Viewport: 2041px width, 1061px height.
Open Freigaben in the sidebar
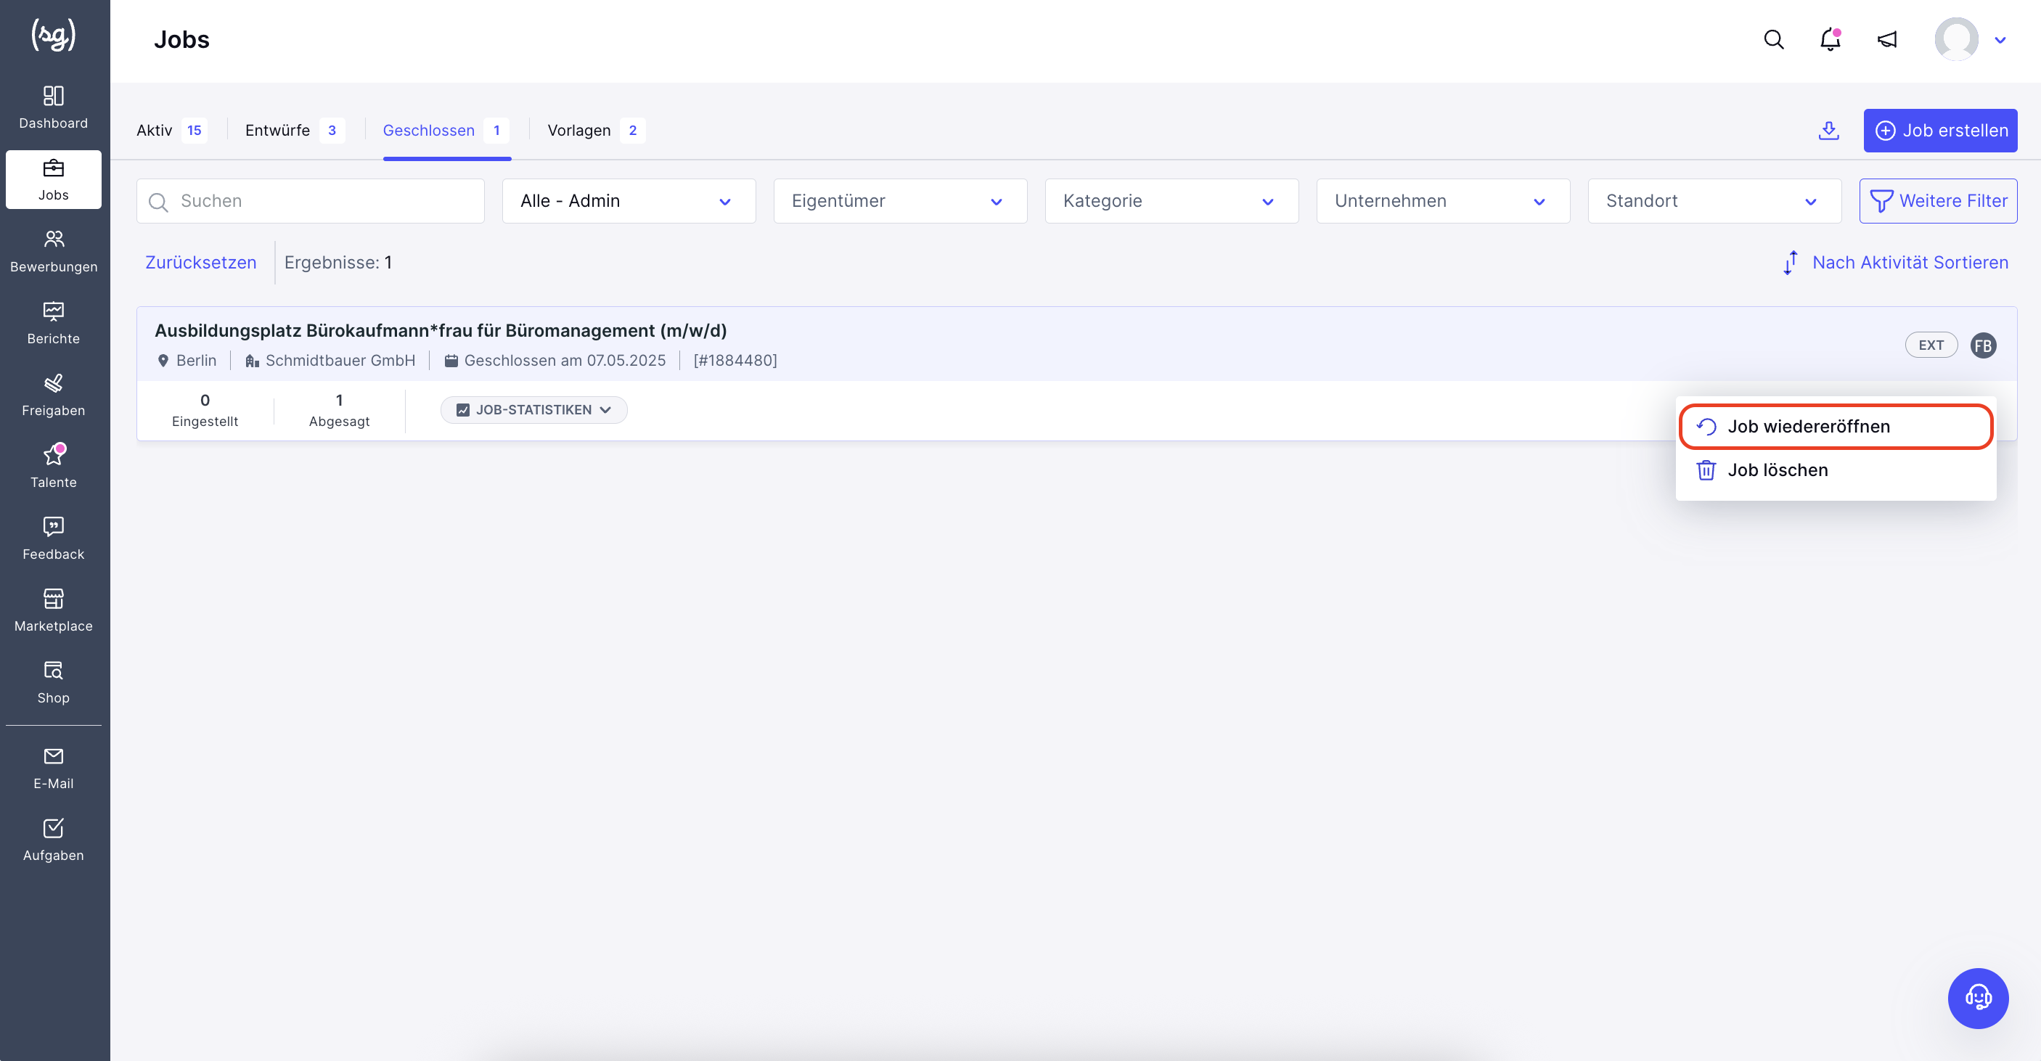click(53, 395)
